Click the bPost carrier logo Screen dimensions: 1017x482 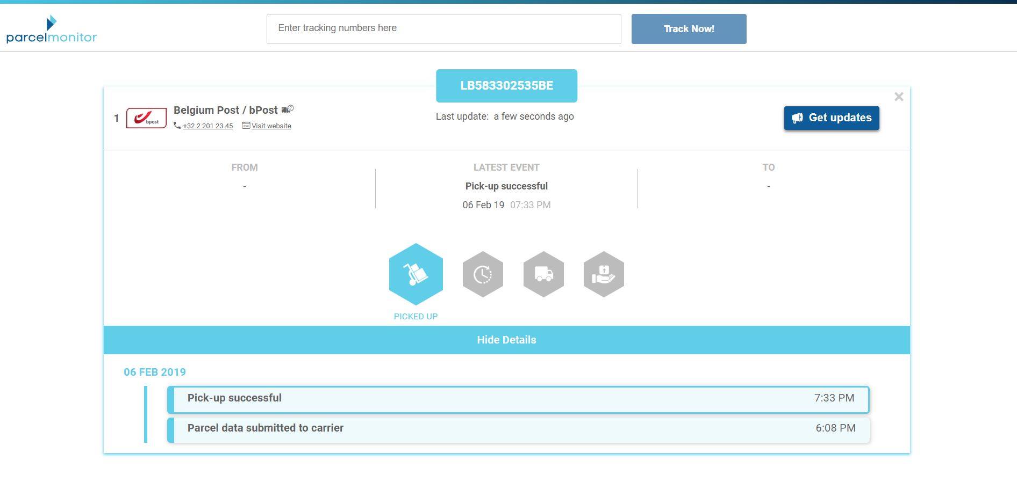point(146,118)
